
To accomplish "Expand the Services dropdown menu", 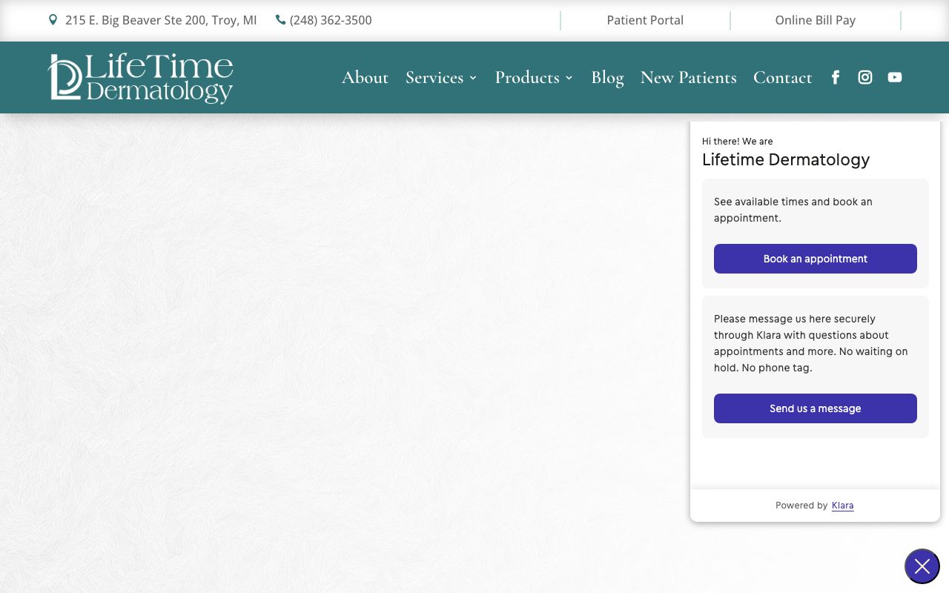I will click(434, 77).
